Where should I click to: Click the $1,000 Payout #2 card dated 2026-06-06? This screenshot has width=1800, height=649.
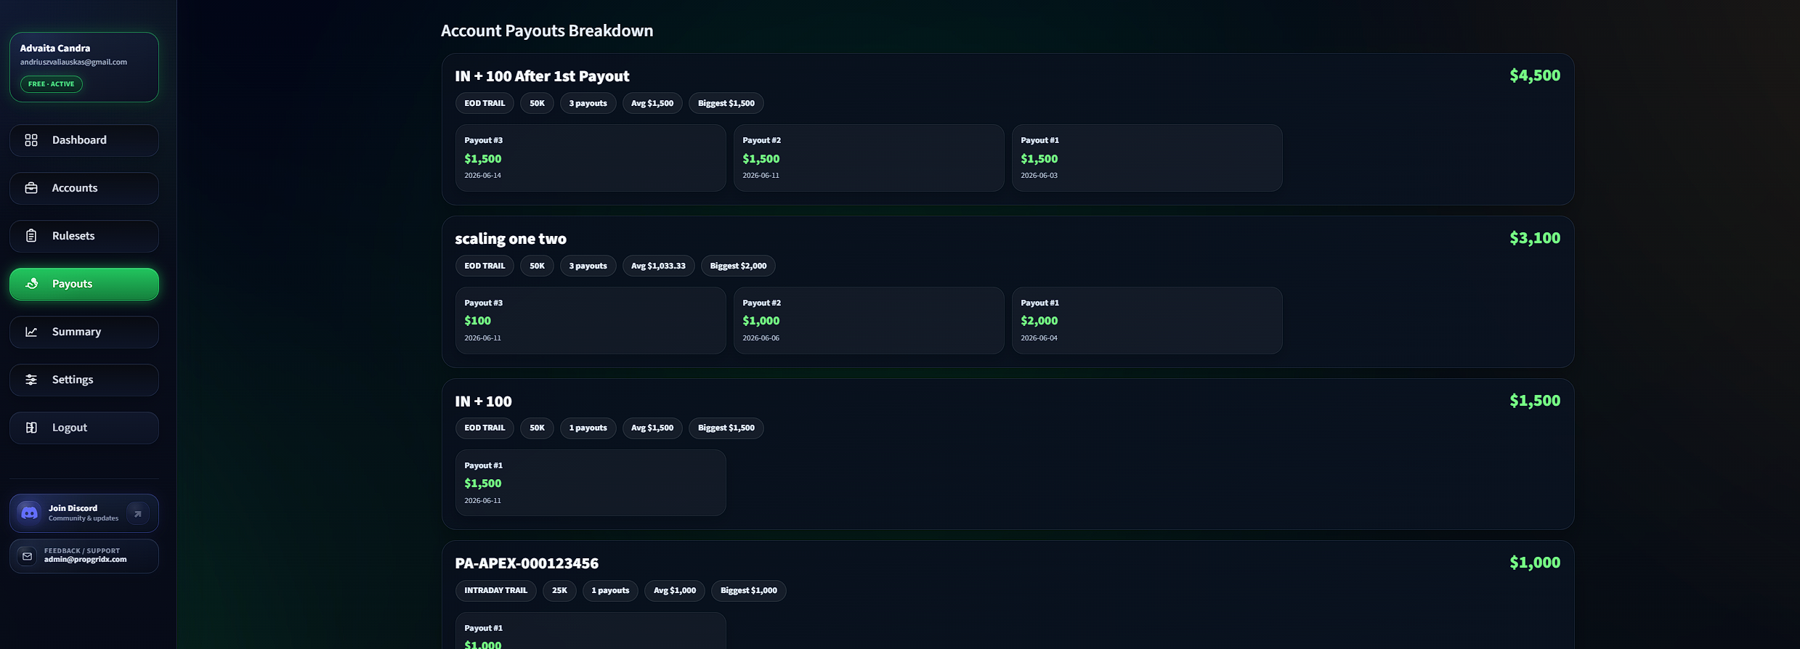tap(869, 320)
